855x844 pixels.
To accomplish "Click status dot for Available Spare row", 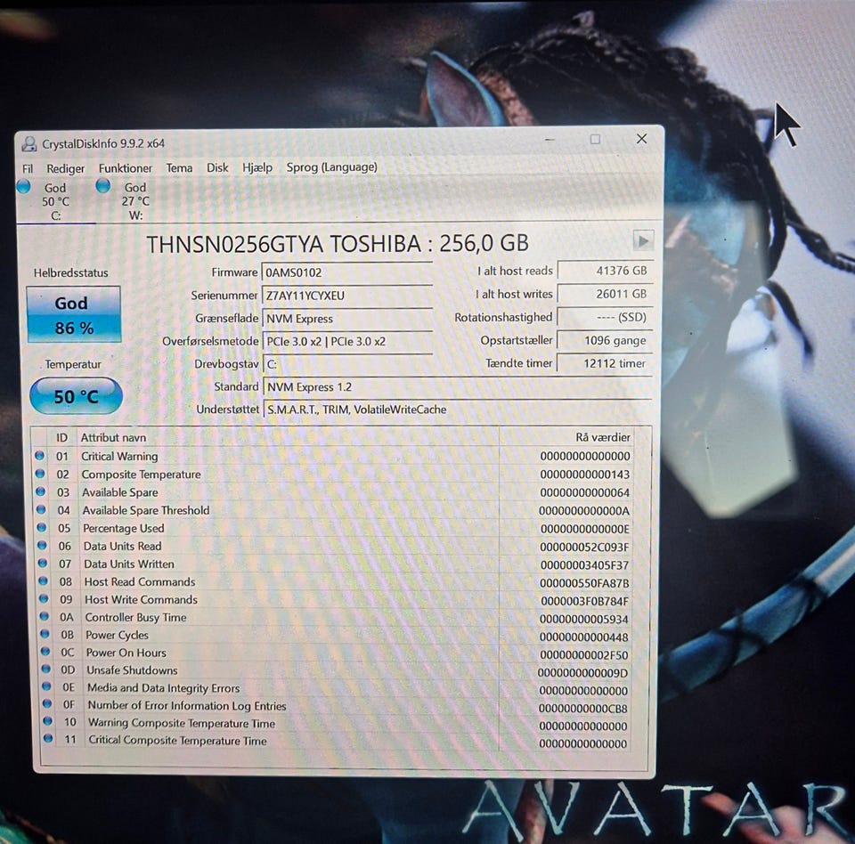I will pyautogui.click(x=40, y=491).
